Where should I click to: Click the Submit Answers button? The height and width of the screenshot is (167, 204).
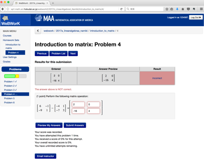pos(75,125)
